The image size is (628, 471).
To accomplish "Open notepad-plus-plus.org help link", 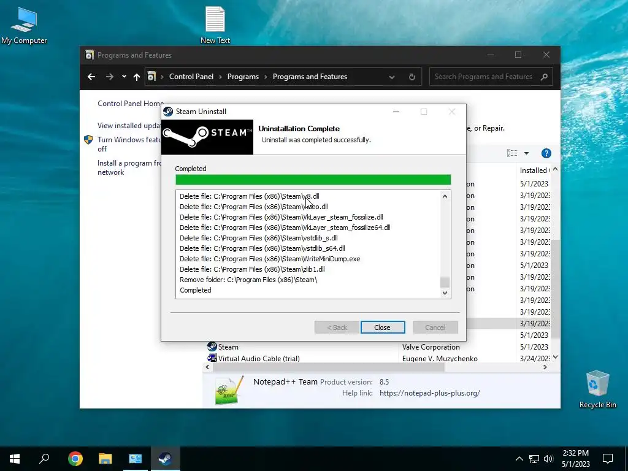I will tap(430, 393).
